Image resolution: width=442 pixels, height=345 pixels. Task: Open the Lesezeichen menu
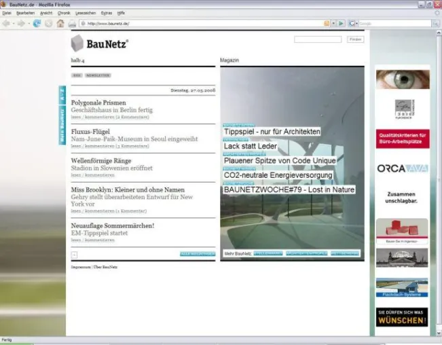point(86,13)
